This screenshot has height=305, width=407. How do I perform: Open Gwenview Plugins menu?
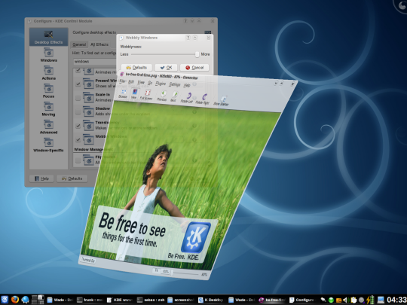(161, 84)
